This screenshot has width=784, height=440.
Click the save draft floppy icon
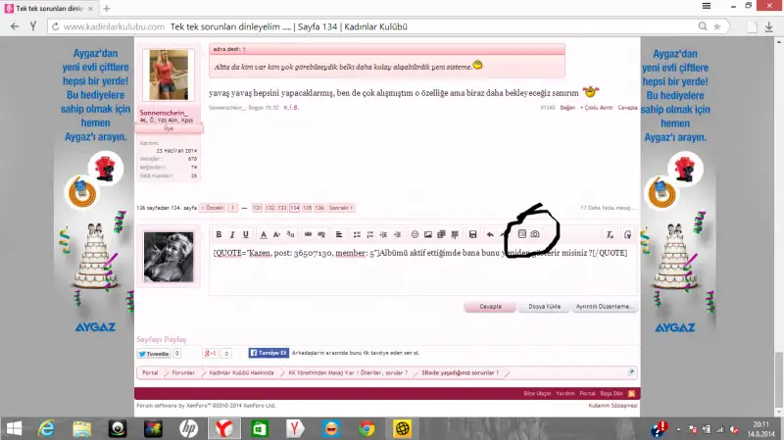(472, 235)
